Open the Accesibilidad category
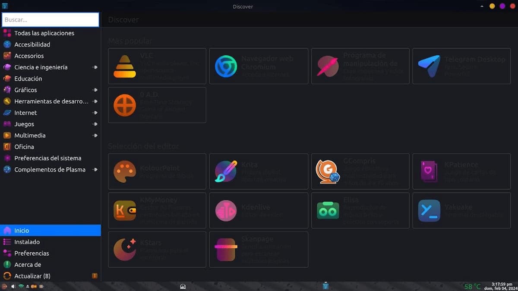 [51, 44]
